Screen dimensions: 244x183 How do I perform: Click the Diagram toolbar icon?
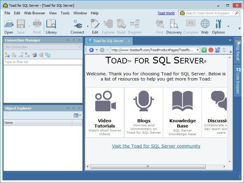pos(135,24)
